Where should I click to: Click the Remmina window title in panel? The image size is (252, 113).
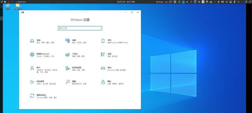coord(22,2)
